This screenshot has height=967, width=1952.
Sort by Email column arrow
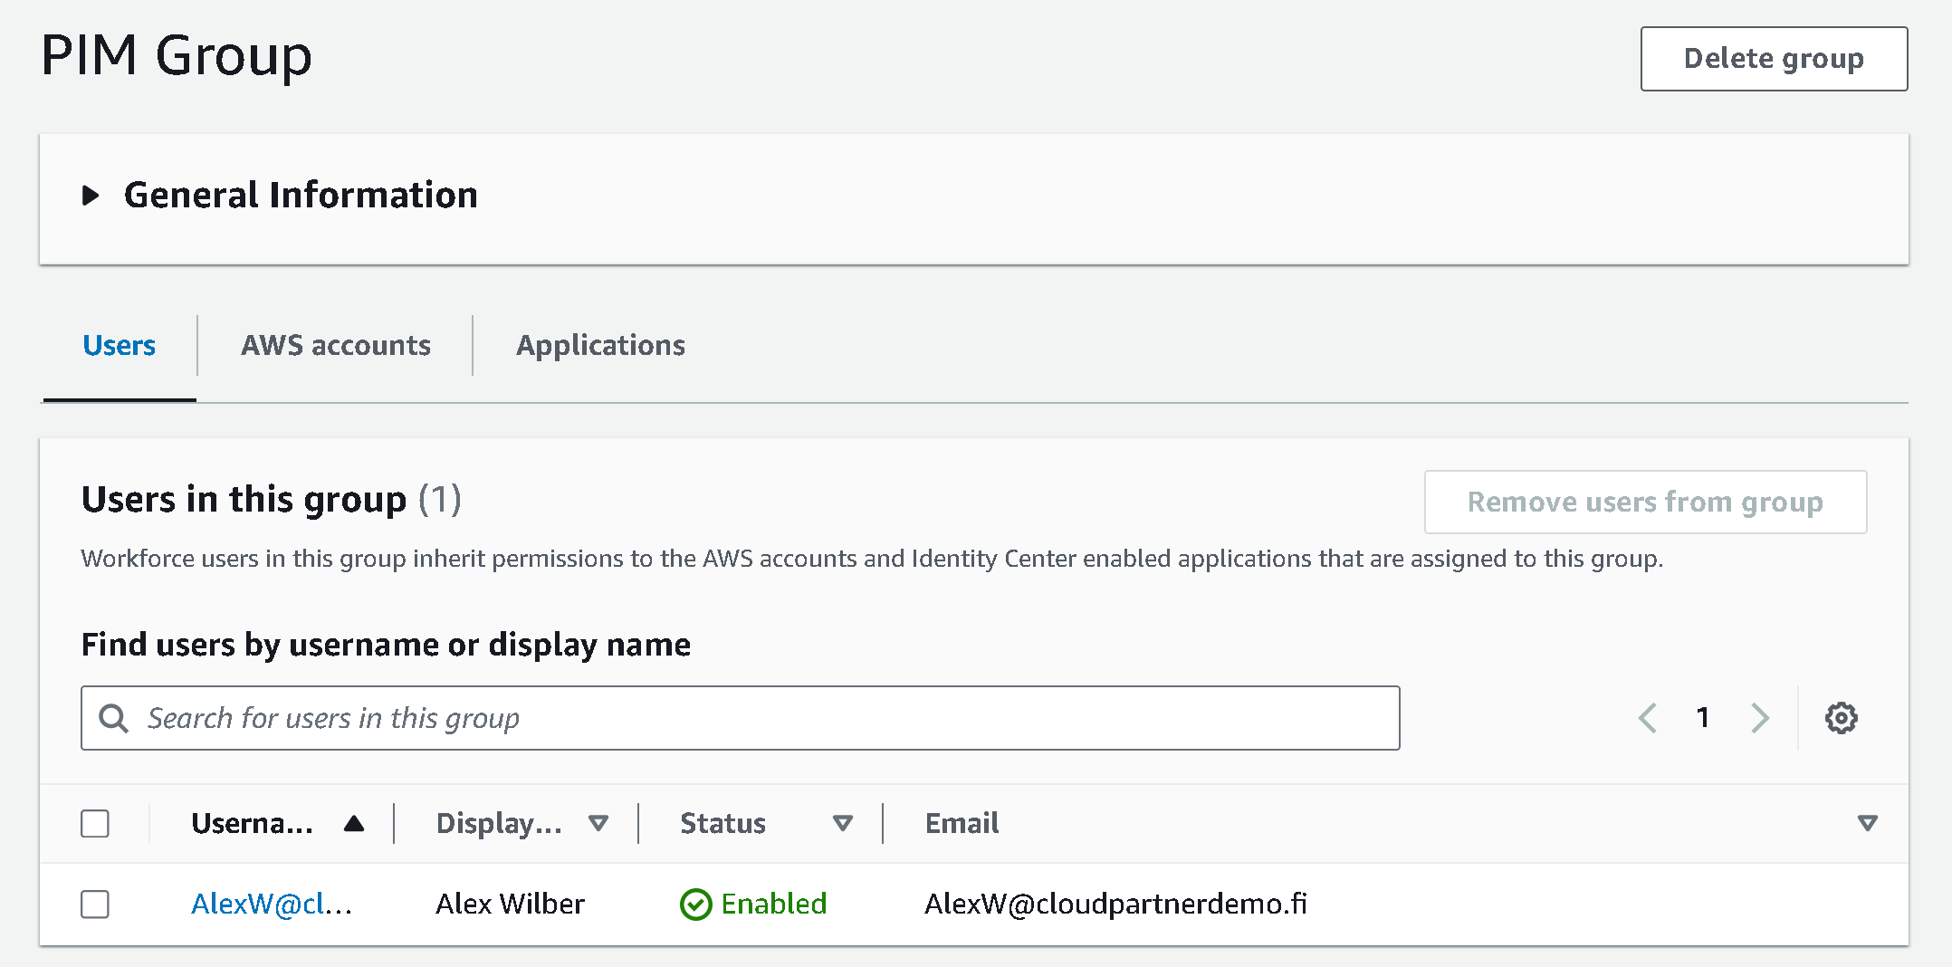click(x=1867, y=823)
